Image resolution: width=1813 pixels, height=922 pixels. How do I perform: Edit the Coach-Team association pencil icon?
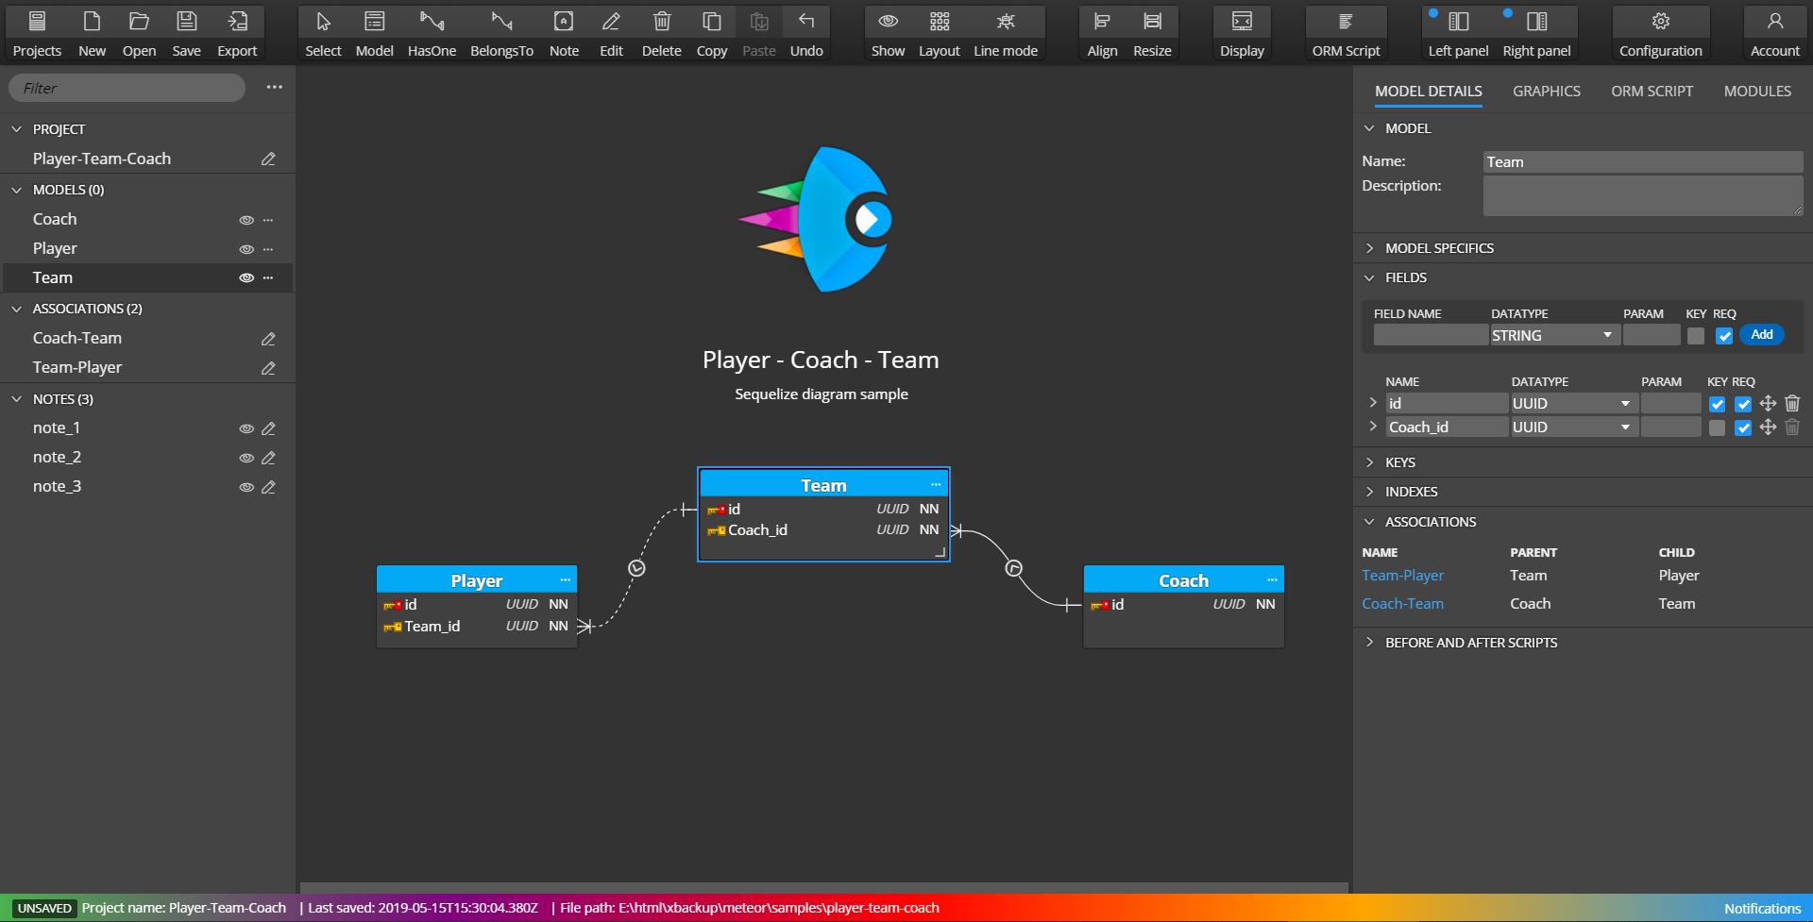click(268, 339)
